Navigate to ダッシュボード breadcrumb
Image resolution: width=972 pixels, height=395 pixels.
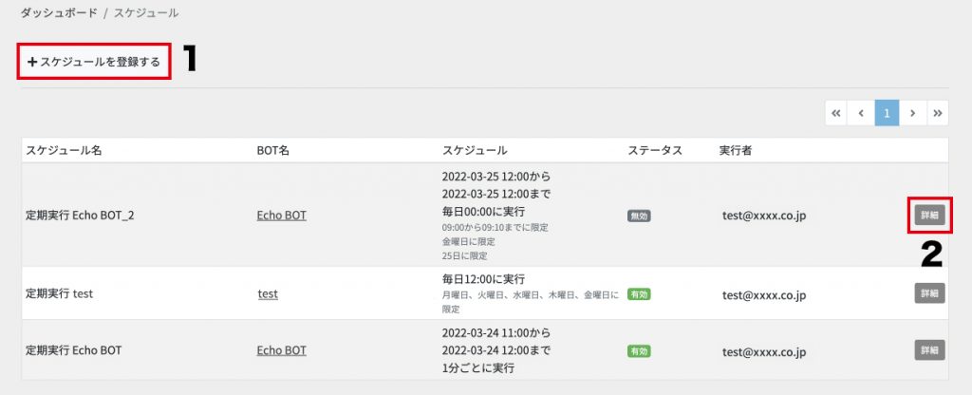[x=59, y=12]
